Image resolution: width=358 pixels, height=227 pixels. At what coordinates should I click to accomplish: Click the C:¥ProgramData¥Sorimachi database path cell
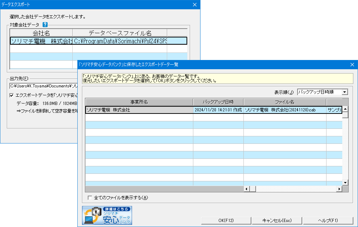[x=120, y=41]
